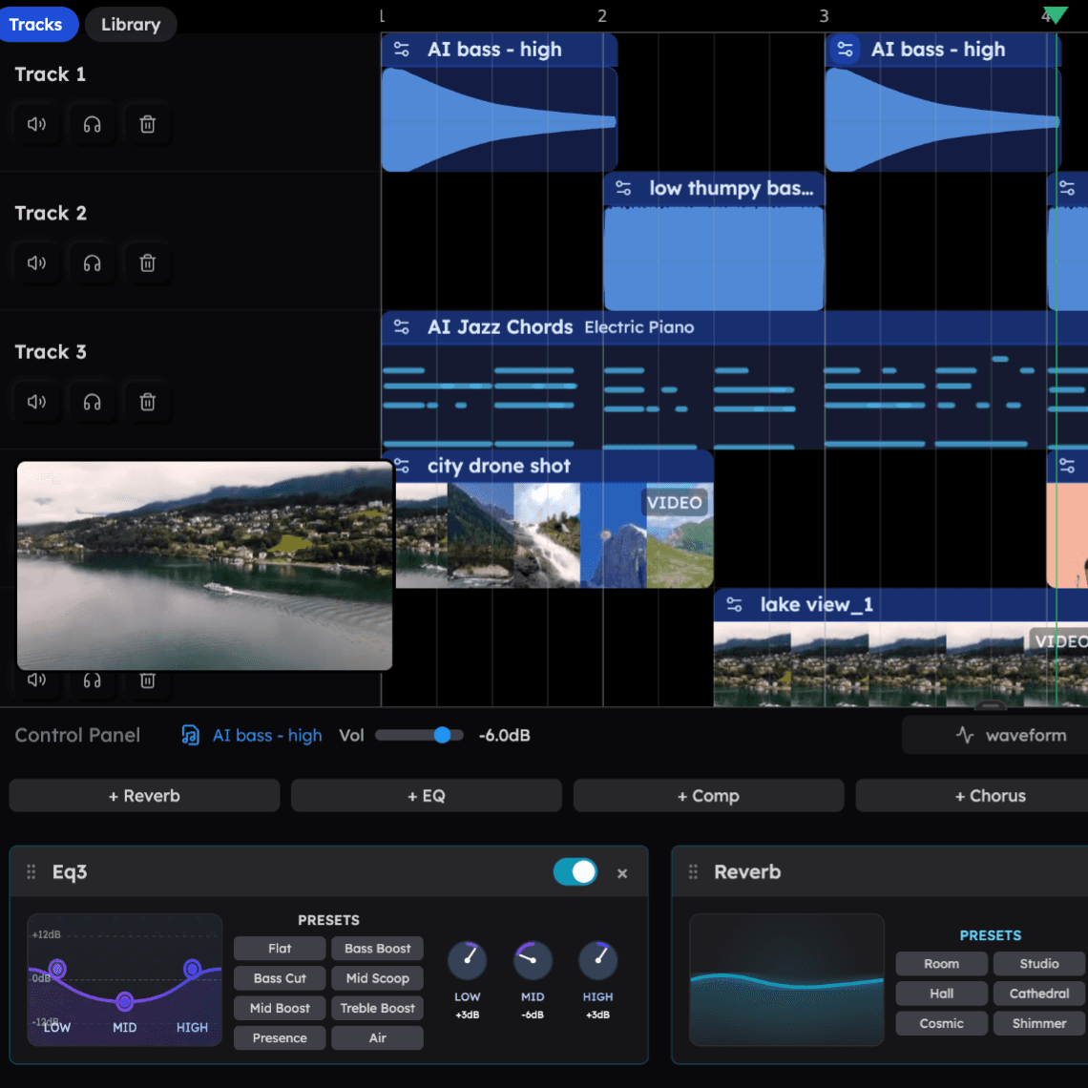Open settings icon on city drone shot clip
This screenshot has height=1088, width=1088.
tap(402, 466)
